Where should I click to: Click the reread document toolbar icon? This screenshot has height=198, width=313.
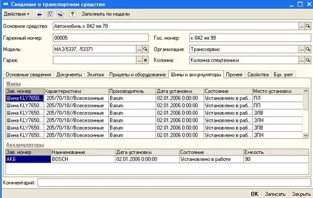click(50, 14)
